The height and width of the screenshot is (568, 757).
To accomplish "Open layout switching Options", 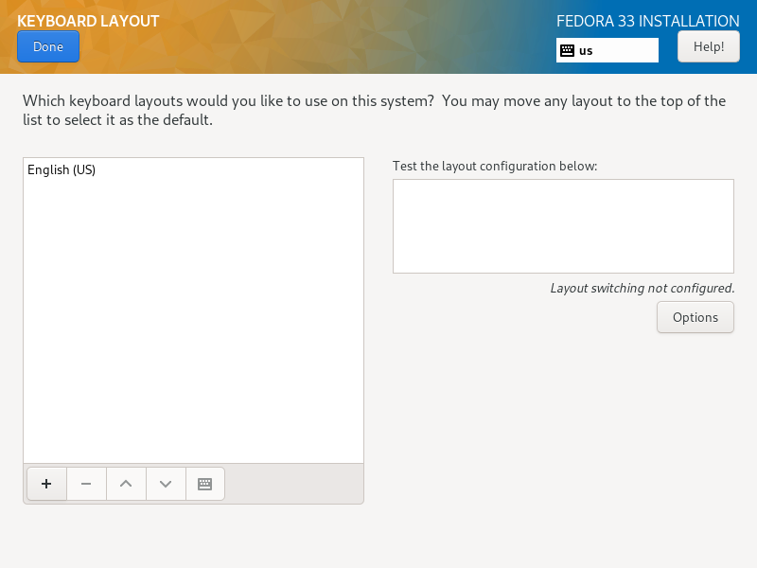I will point(695,317).
